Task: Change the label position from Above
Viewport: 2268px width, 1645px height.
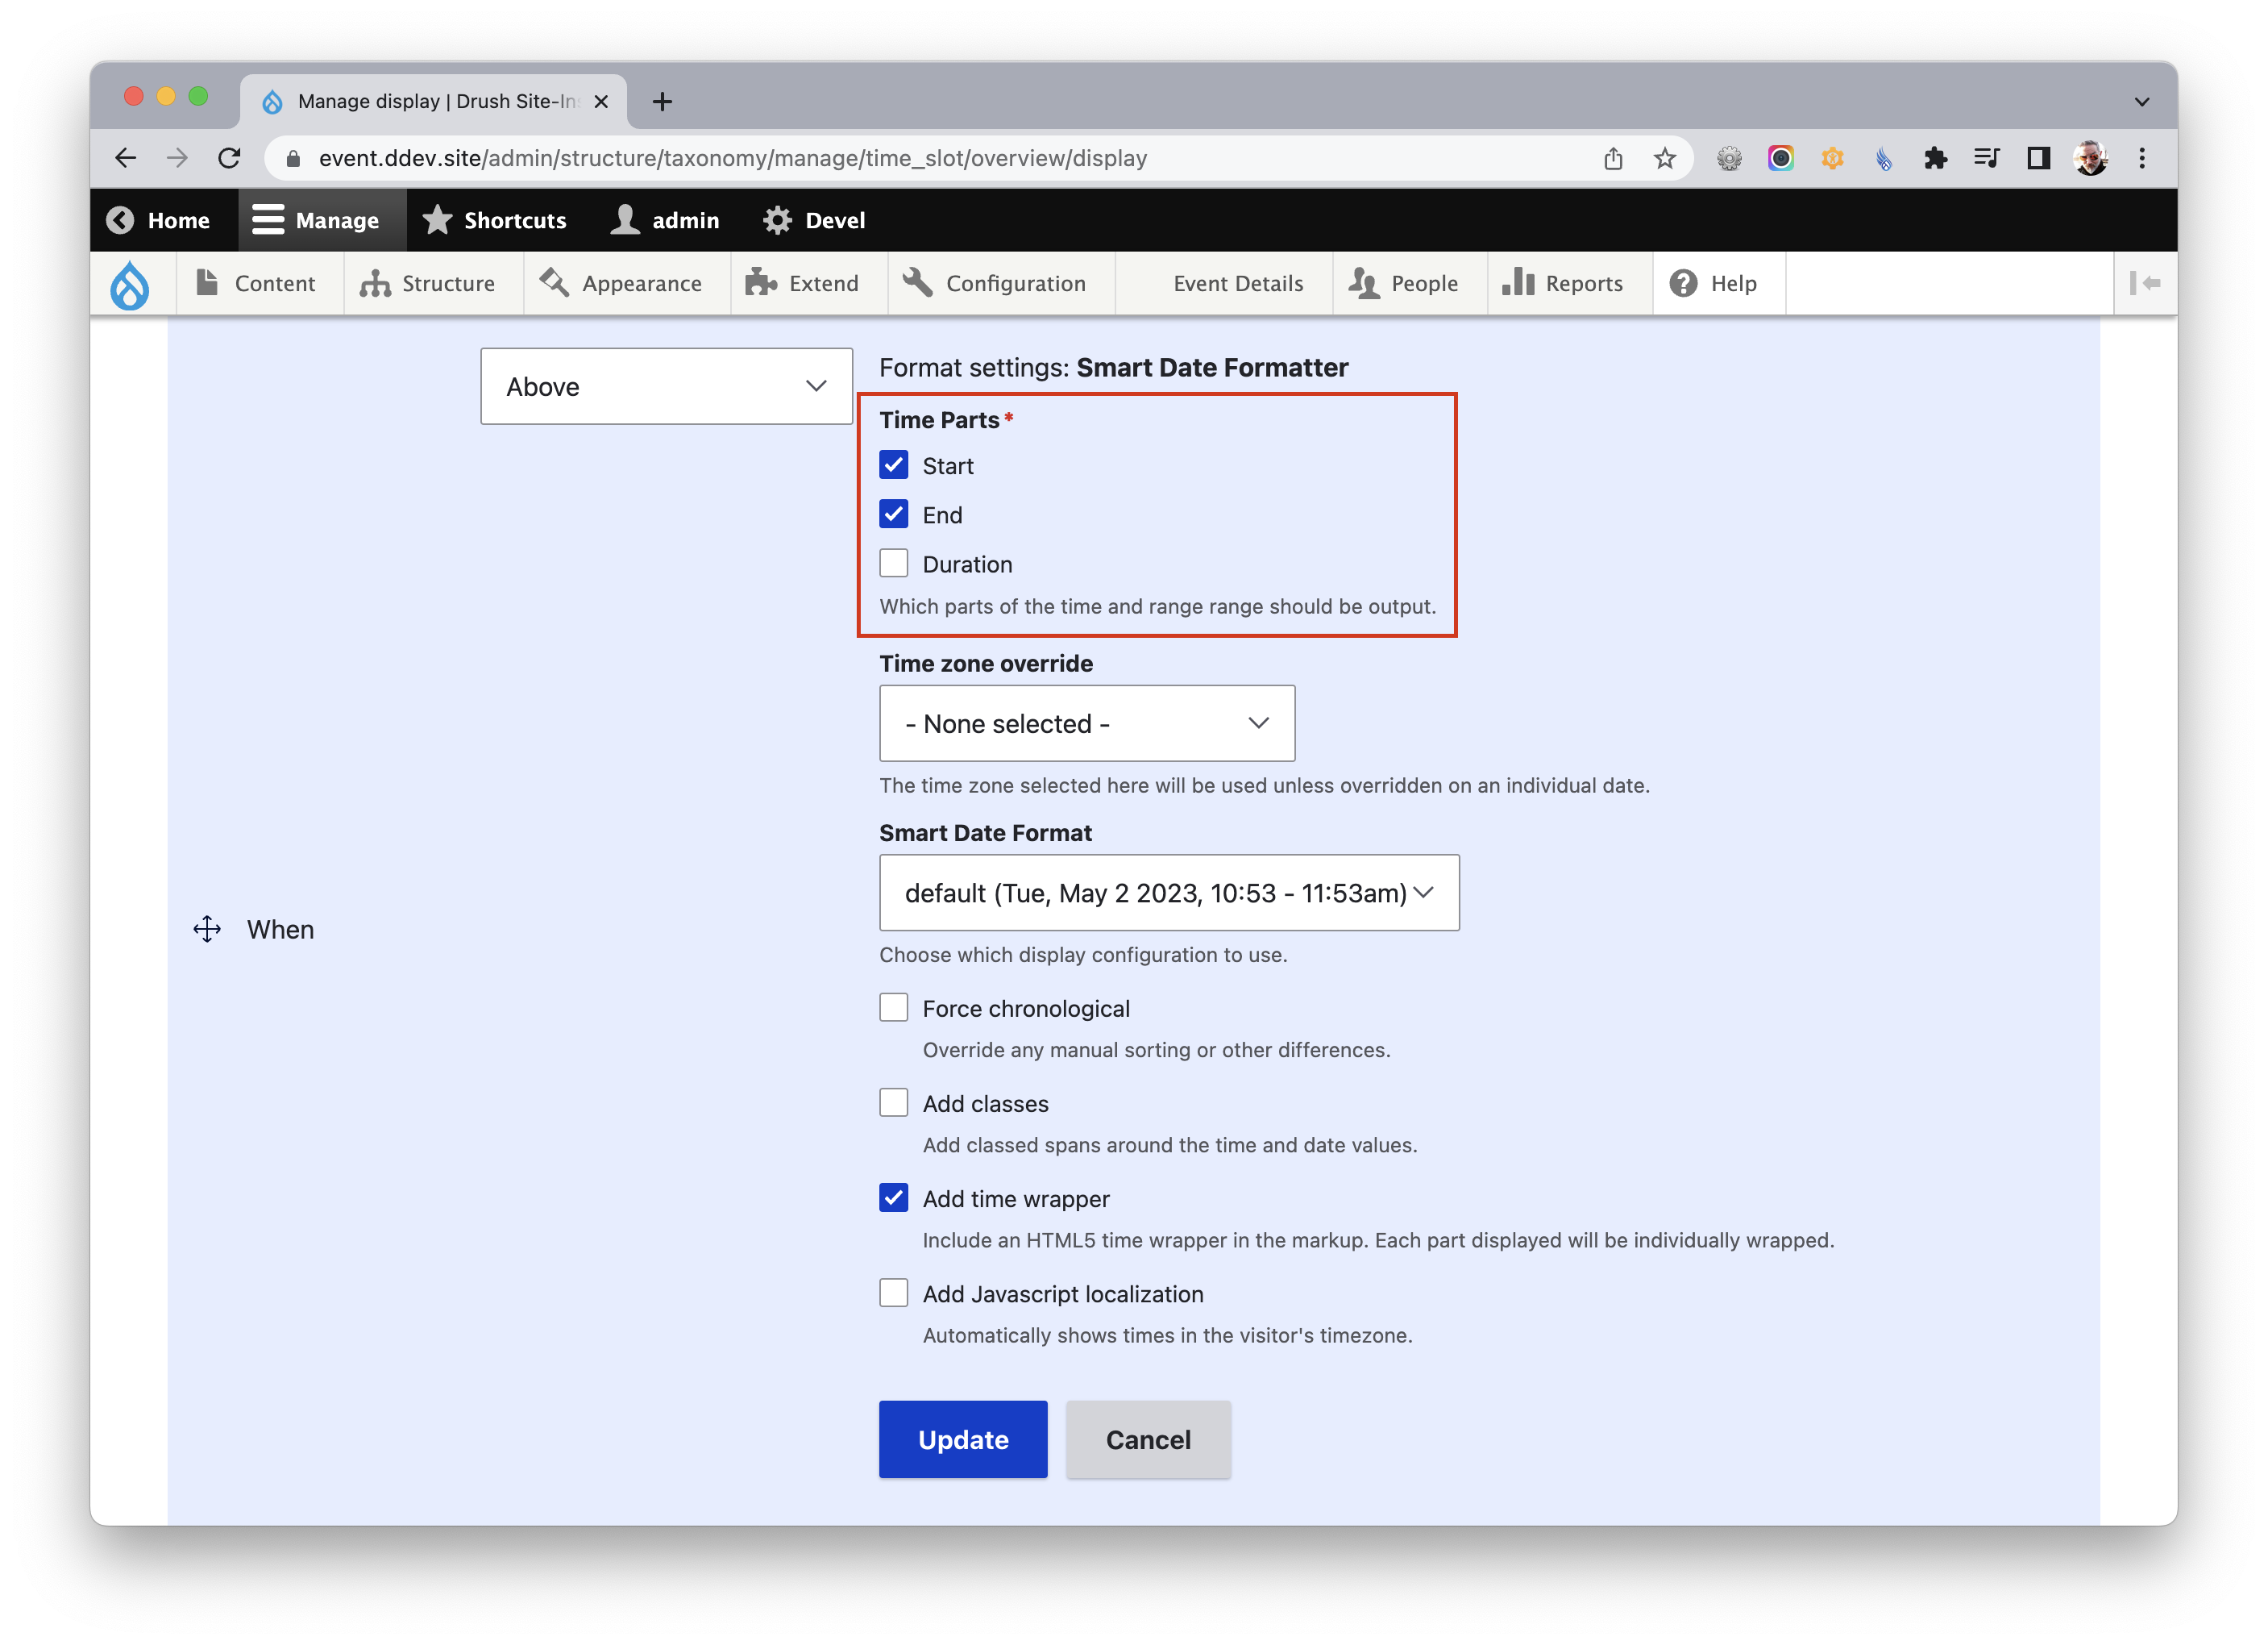Action: tap(665, 386)
